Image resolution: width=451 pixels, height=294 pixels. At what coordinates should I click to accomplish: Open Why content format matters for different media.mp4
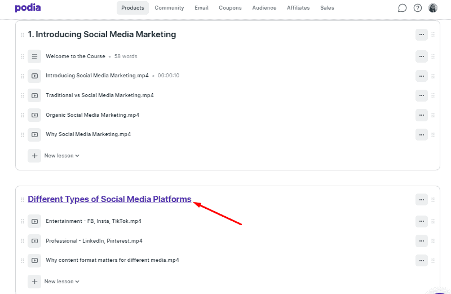click(112, 260)
